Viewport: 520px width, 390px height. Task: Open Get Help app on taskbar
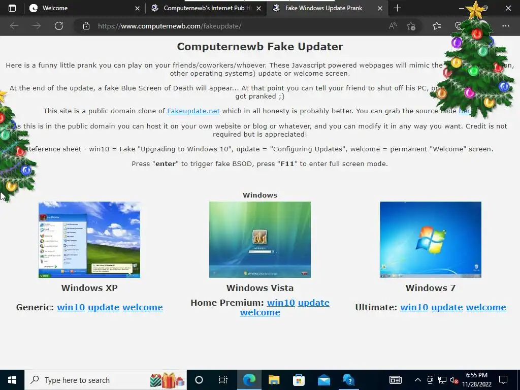348,380
